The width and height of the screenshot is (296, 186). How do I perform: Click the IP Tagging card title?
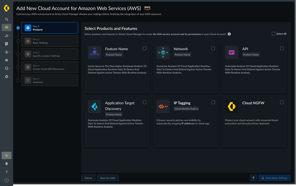click(182, 103)
